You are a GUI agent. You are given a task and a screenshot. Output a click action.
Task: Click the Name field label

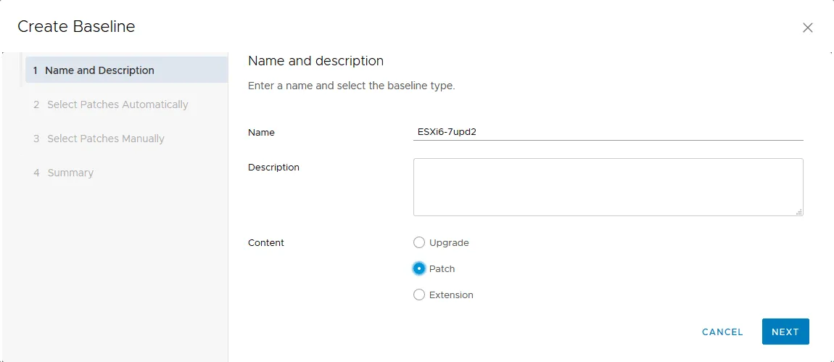pos(261,133)
